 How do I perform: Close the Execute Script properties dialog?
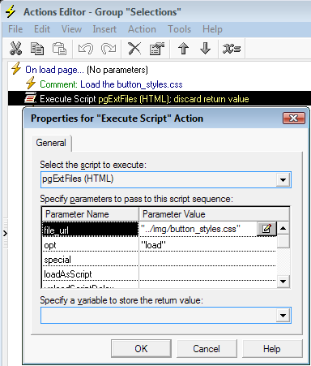point(294,118)
